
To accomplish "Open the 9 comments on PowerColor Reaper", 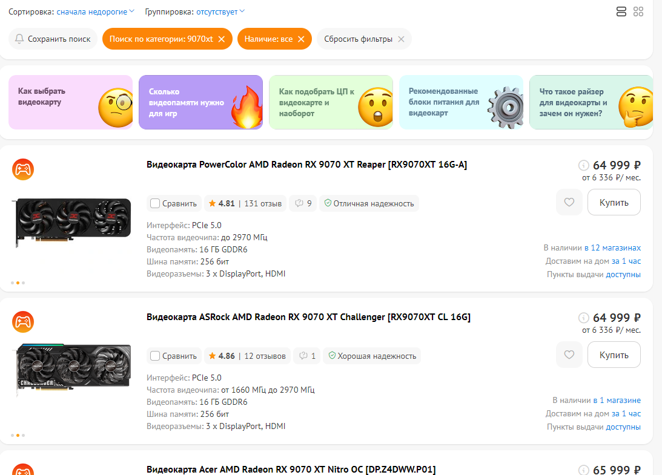I will (303, 203).
